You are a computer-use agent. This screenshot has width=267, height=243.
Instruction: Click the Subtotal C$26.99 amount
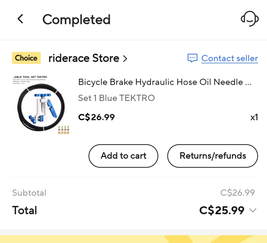pyautogui.click(x=237, y=193)
